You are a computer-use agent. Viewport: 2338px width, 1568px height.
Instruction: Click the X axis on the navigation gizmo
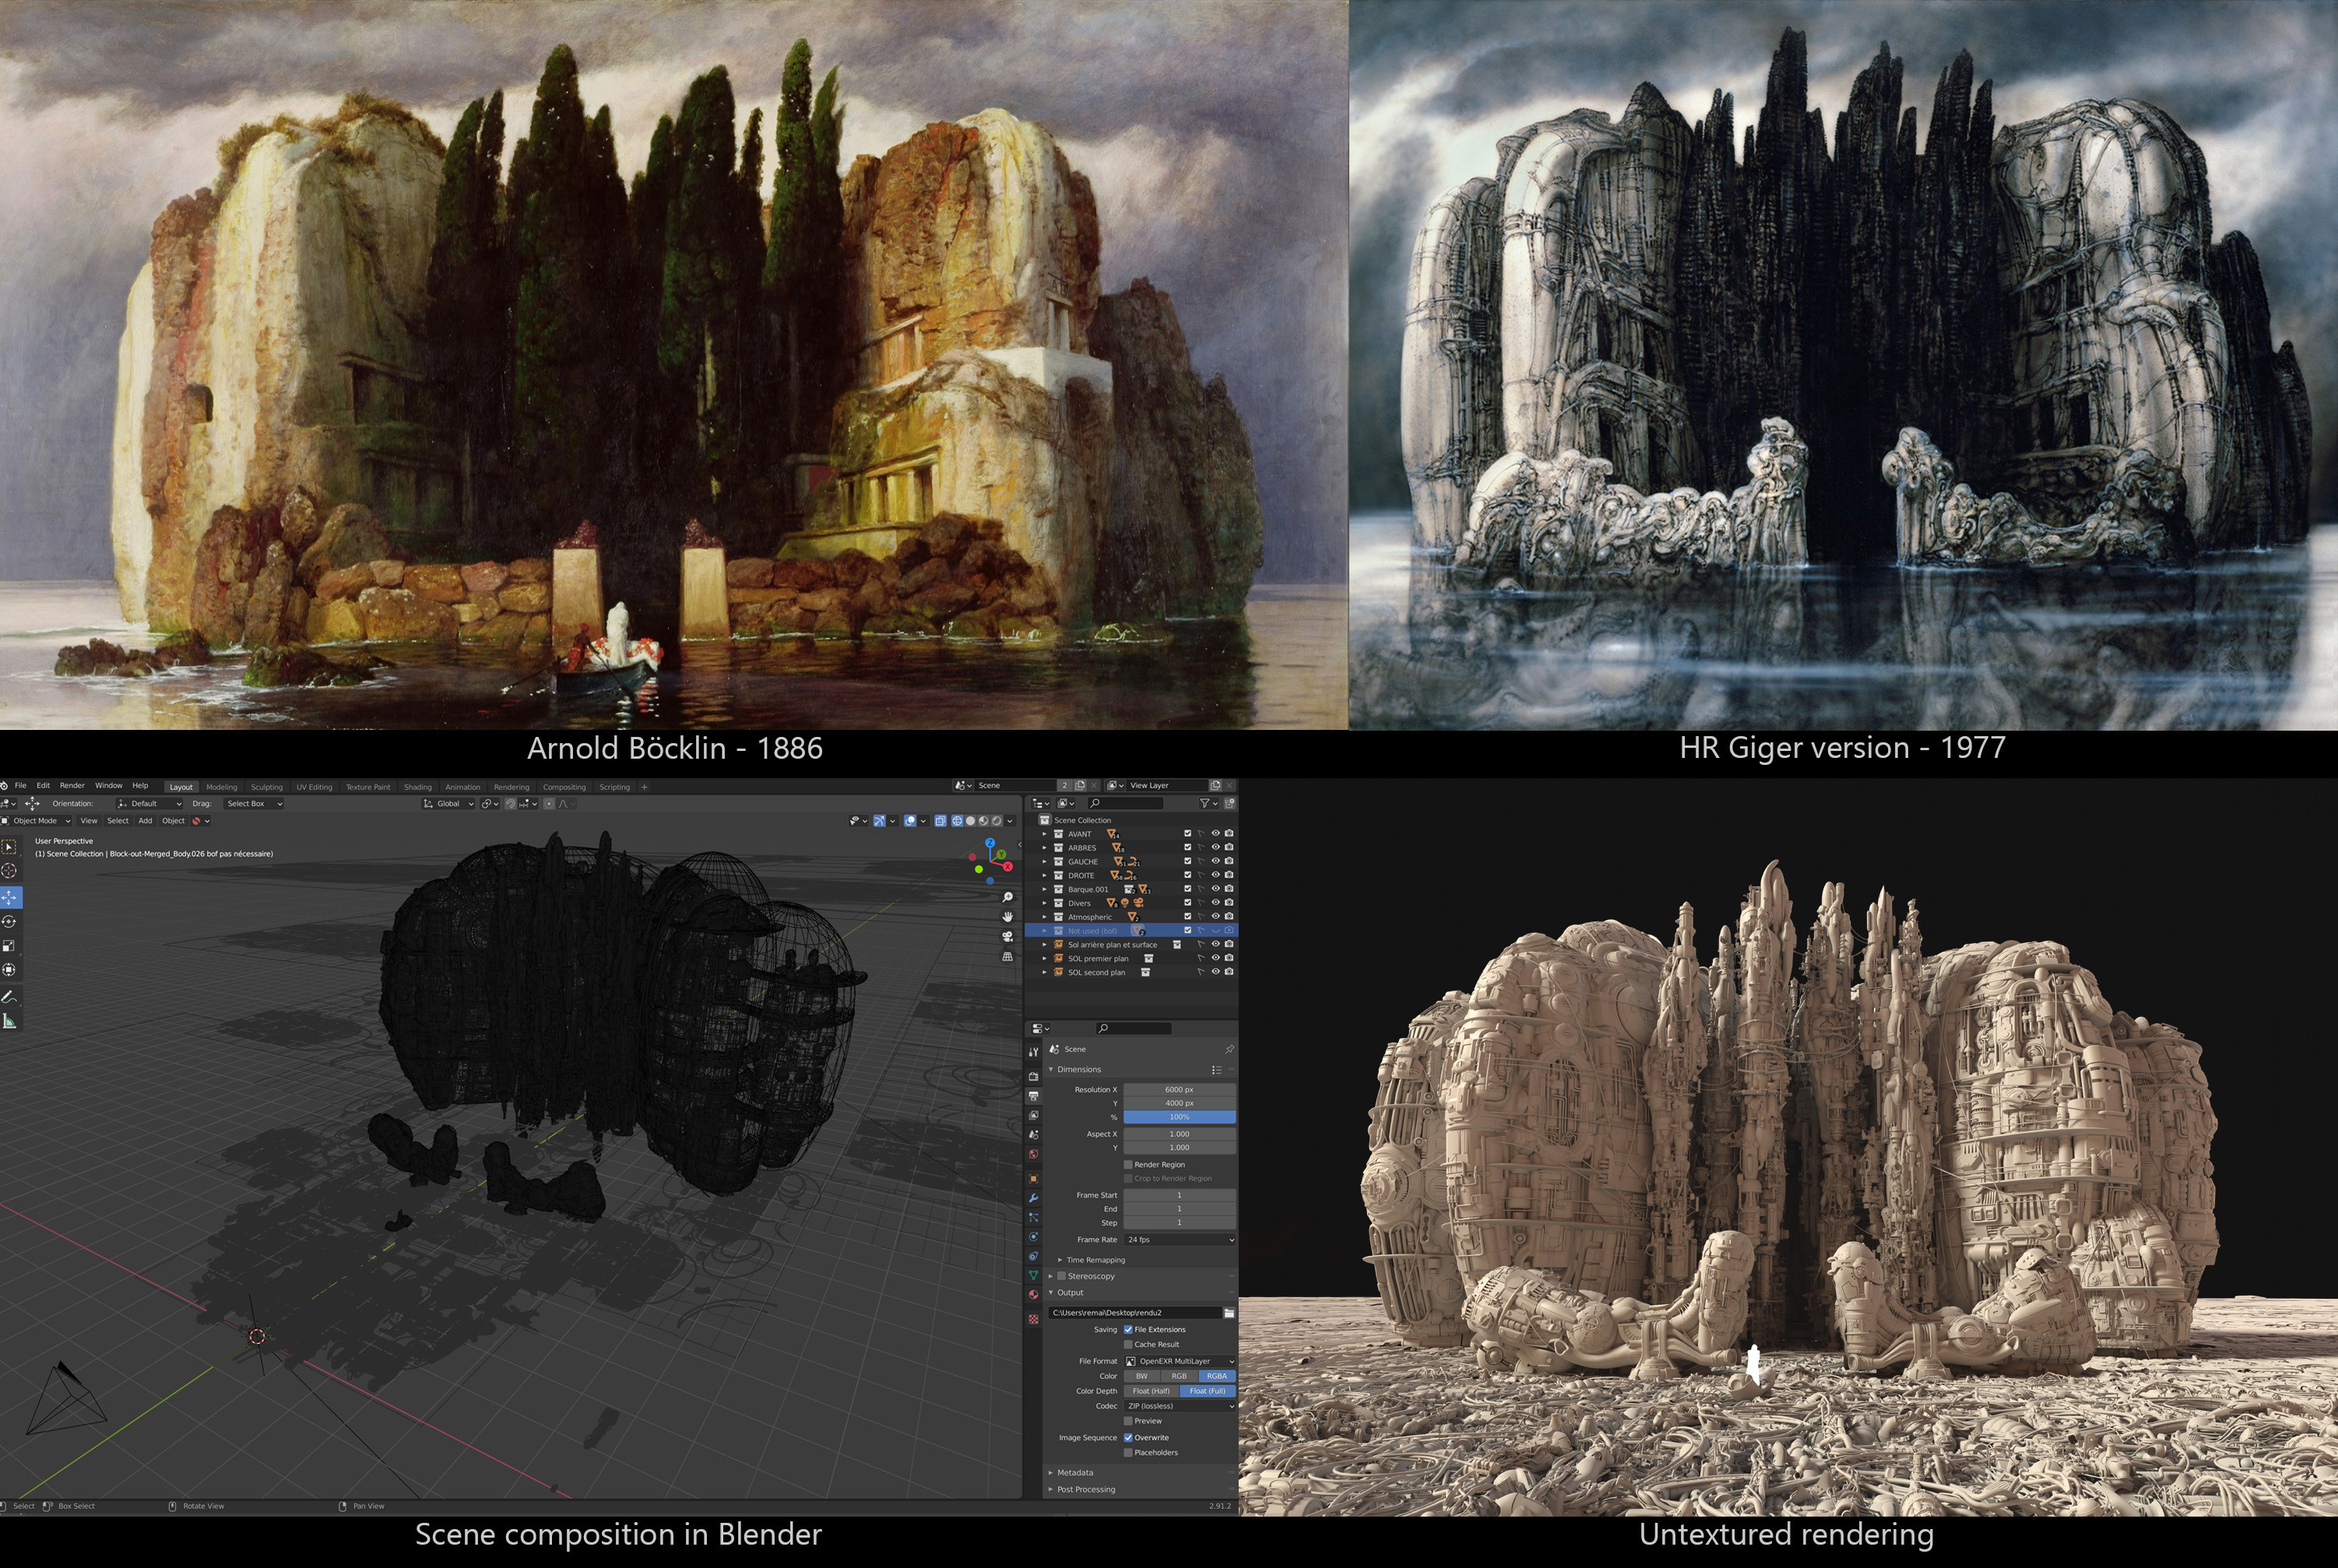(1008, 867)
